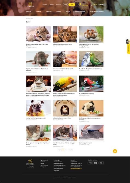Open the hamster cage article thumbnail

tap(91, 34)
